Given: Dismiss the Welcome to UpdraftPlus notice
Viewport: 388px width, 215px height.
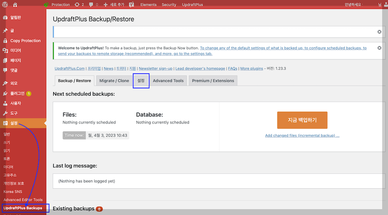Looking at the screenshot, I should point(379,48).
